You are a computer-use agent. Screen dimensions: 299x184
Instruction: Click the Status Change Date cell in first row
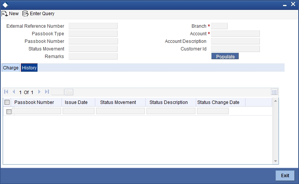[213, 111]
